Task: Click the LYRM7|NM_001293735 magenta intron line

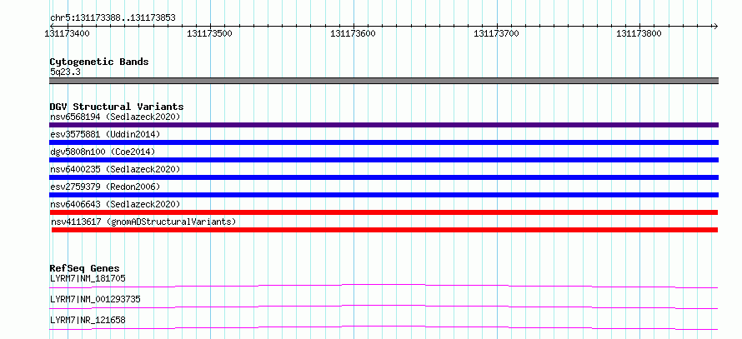Action: coord(384,307)
